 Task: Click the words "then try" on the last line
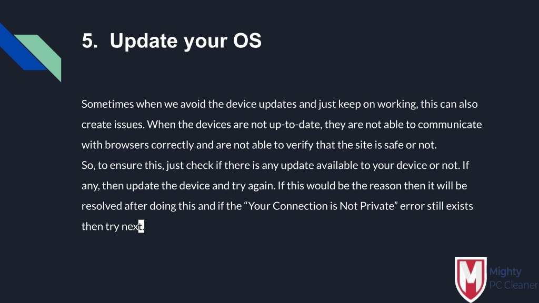point(101,227)
